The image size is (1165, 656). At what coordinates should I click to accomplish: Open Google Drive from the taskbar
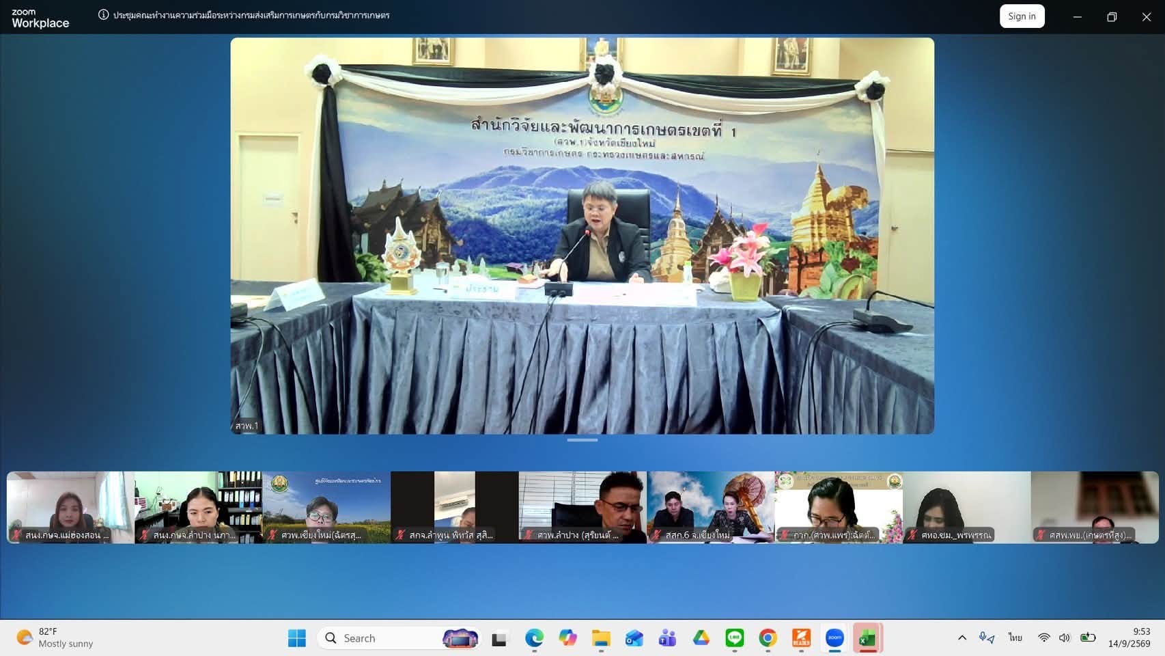coord(701,638)
